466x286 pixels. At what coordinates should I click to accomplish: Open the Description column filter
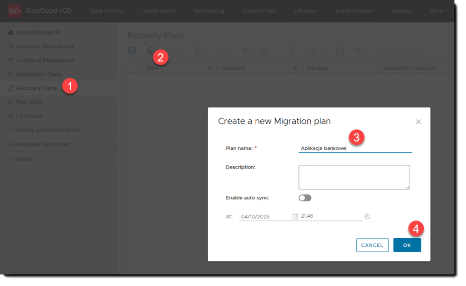point(295,69)
